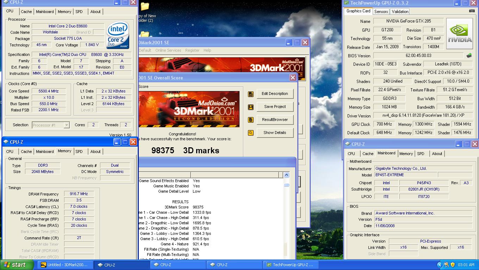Image resolution: width=479 pixels, height=270 pixels.
Task: Open Cache tab in the CPU-Z Mainboard window
Action: (368, 154)
